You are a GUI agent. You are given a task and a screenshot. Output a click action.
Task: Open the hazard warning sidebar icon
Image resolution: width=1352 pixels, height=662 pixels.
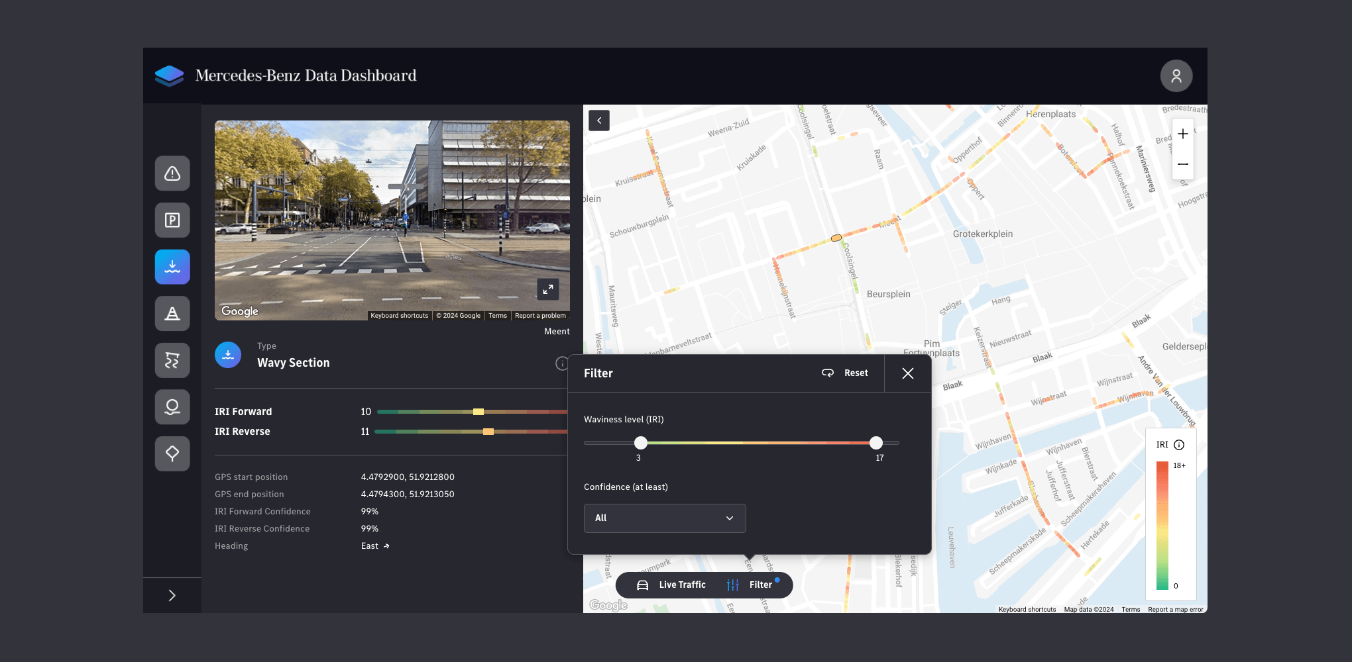(x=172, y=173)
